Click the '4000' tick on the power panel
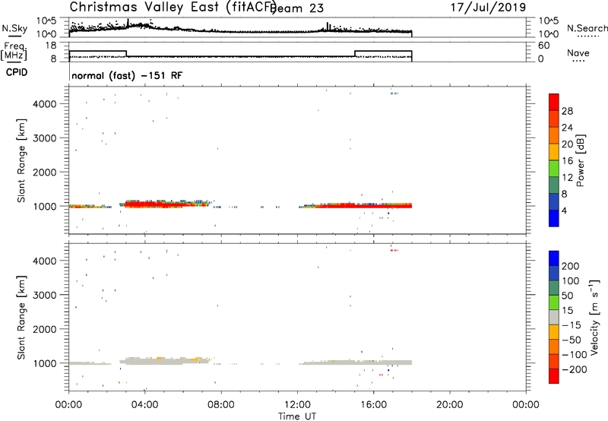 (x=46, y=104)
